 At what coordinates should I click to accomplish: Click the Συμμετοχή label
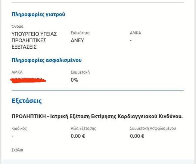[x=80, y=72]
